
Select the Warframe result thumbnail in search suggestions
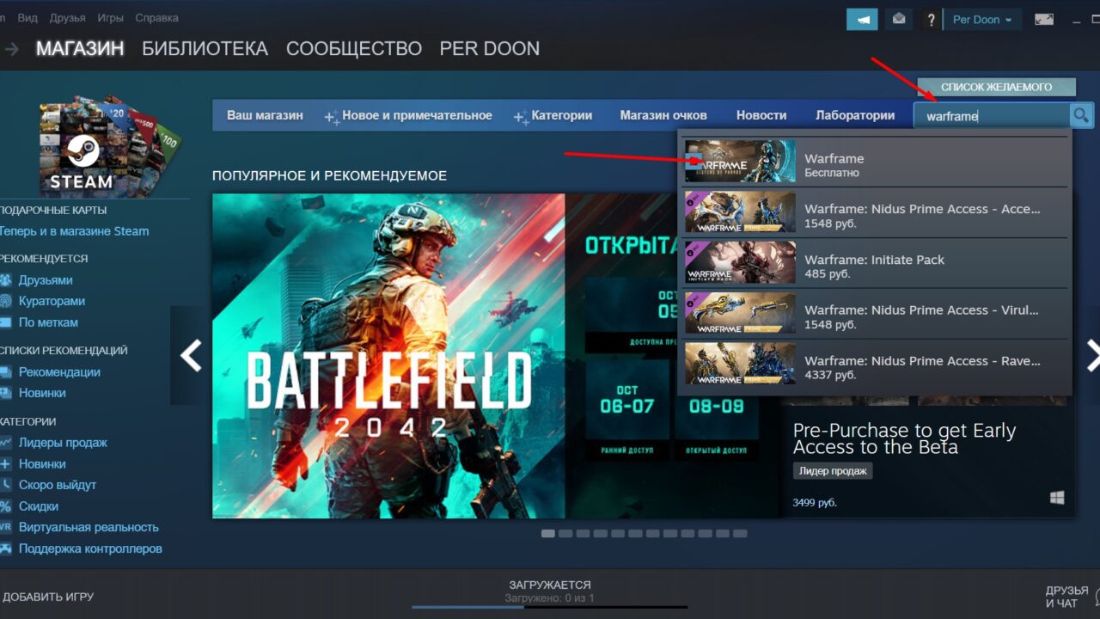coord(740,162)
